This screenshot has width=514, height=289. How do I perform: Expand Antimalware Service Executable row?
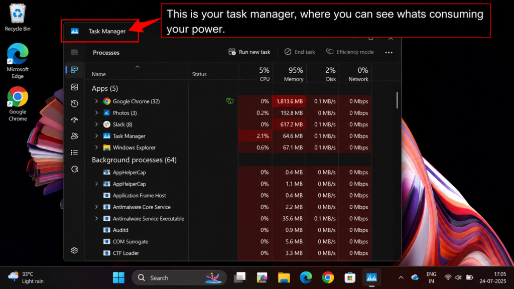coord(96,219)
